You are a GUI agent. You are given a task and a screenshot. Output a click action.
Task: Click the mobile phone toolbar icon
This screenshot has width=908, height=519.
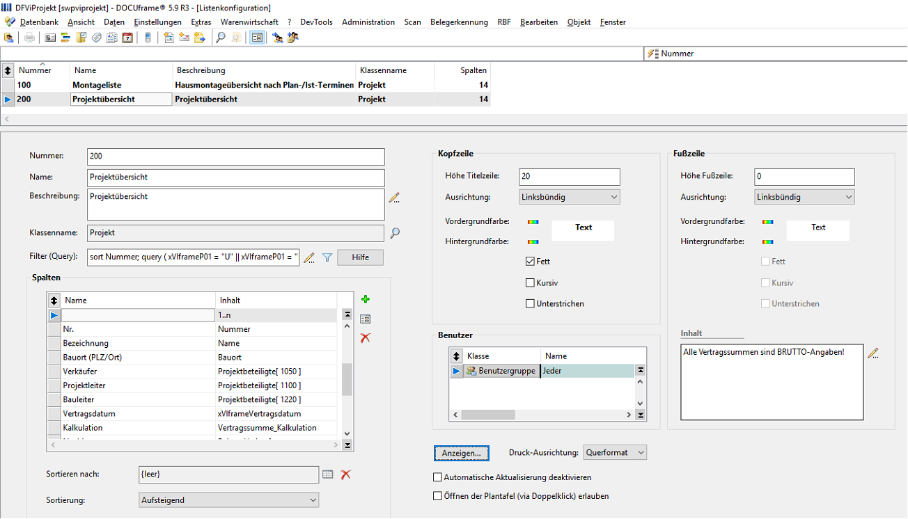148,38
